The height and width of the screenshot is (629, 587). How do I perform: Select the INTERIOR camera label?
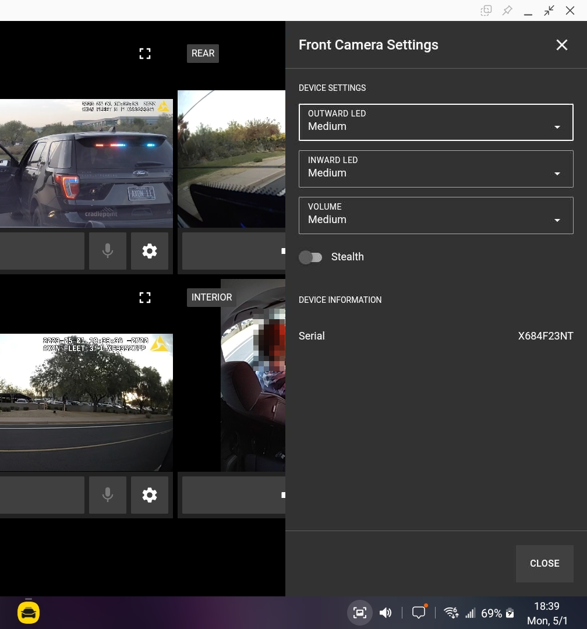point(211,298)
